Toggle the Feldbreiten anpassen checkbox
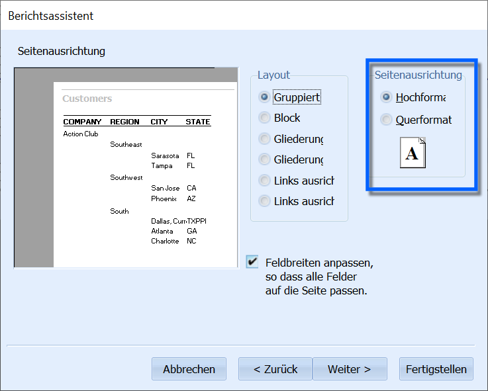Viewport: 488px width, 391px height. (252, 261)
